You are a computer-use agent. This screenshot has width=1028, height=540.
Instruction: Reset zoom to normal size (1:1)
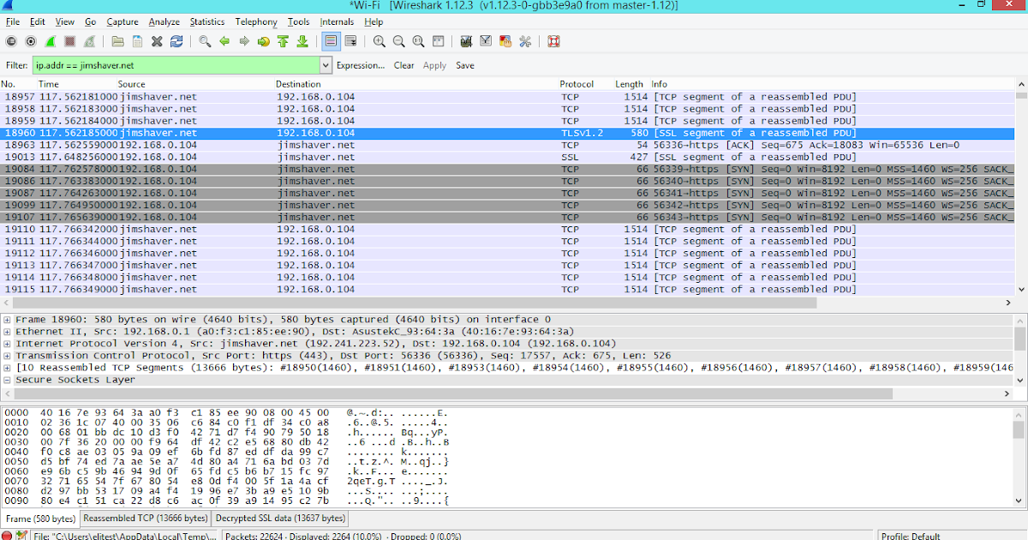point(418,41)
